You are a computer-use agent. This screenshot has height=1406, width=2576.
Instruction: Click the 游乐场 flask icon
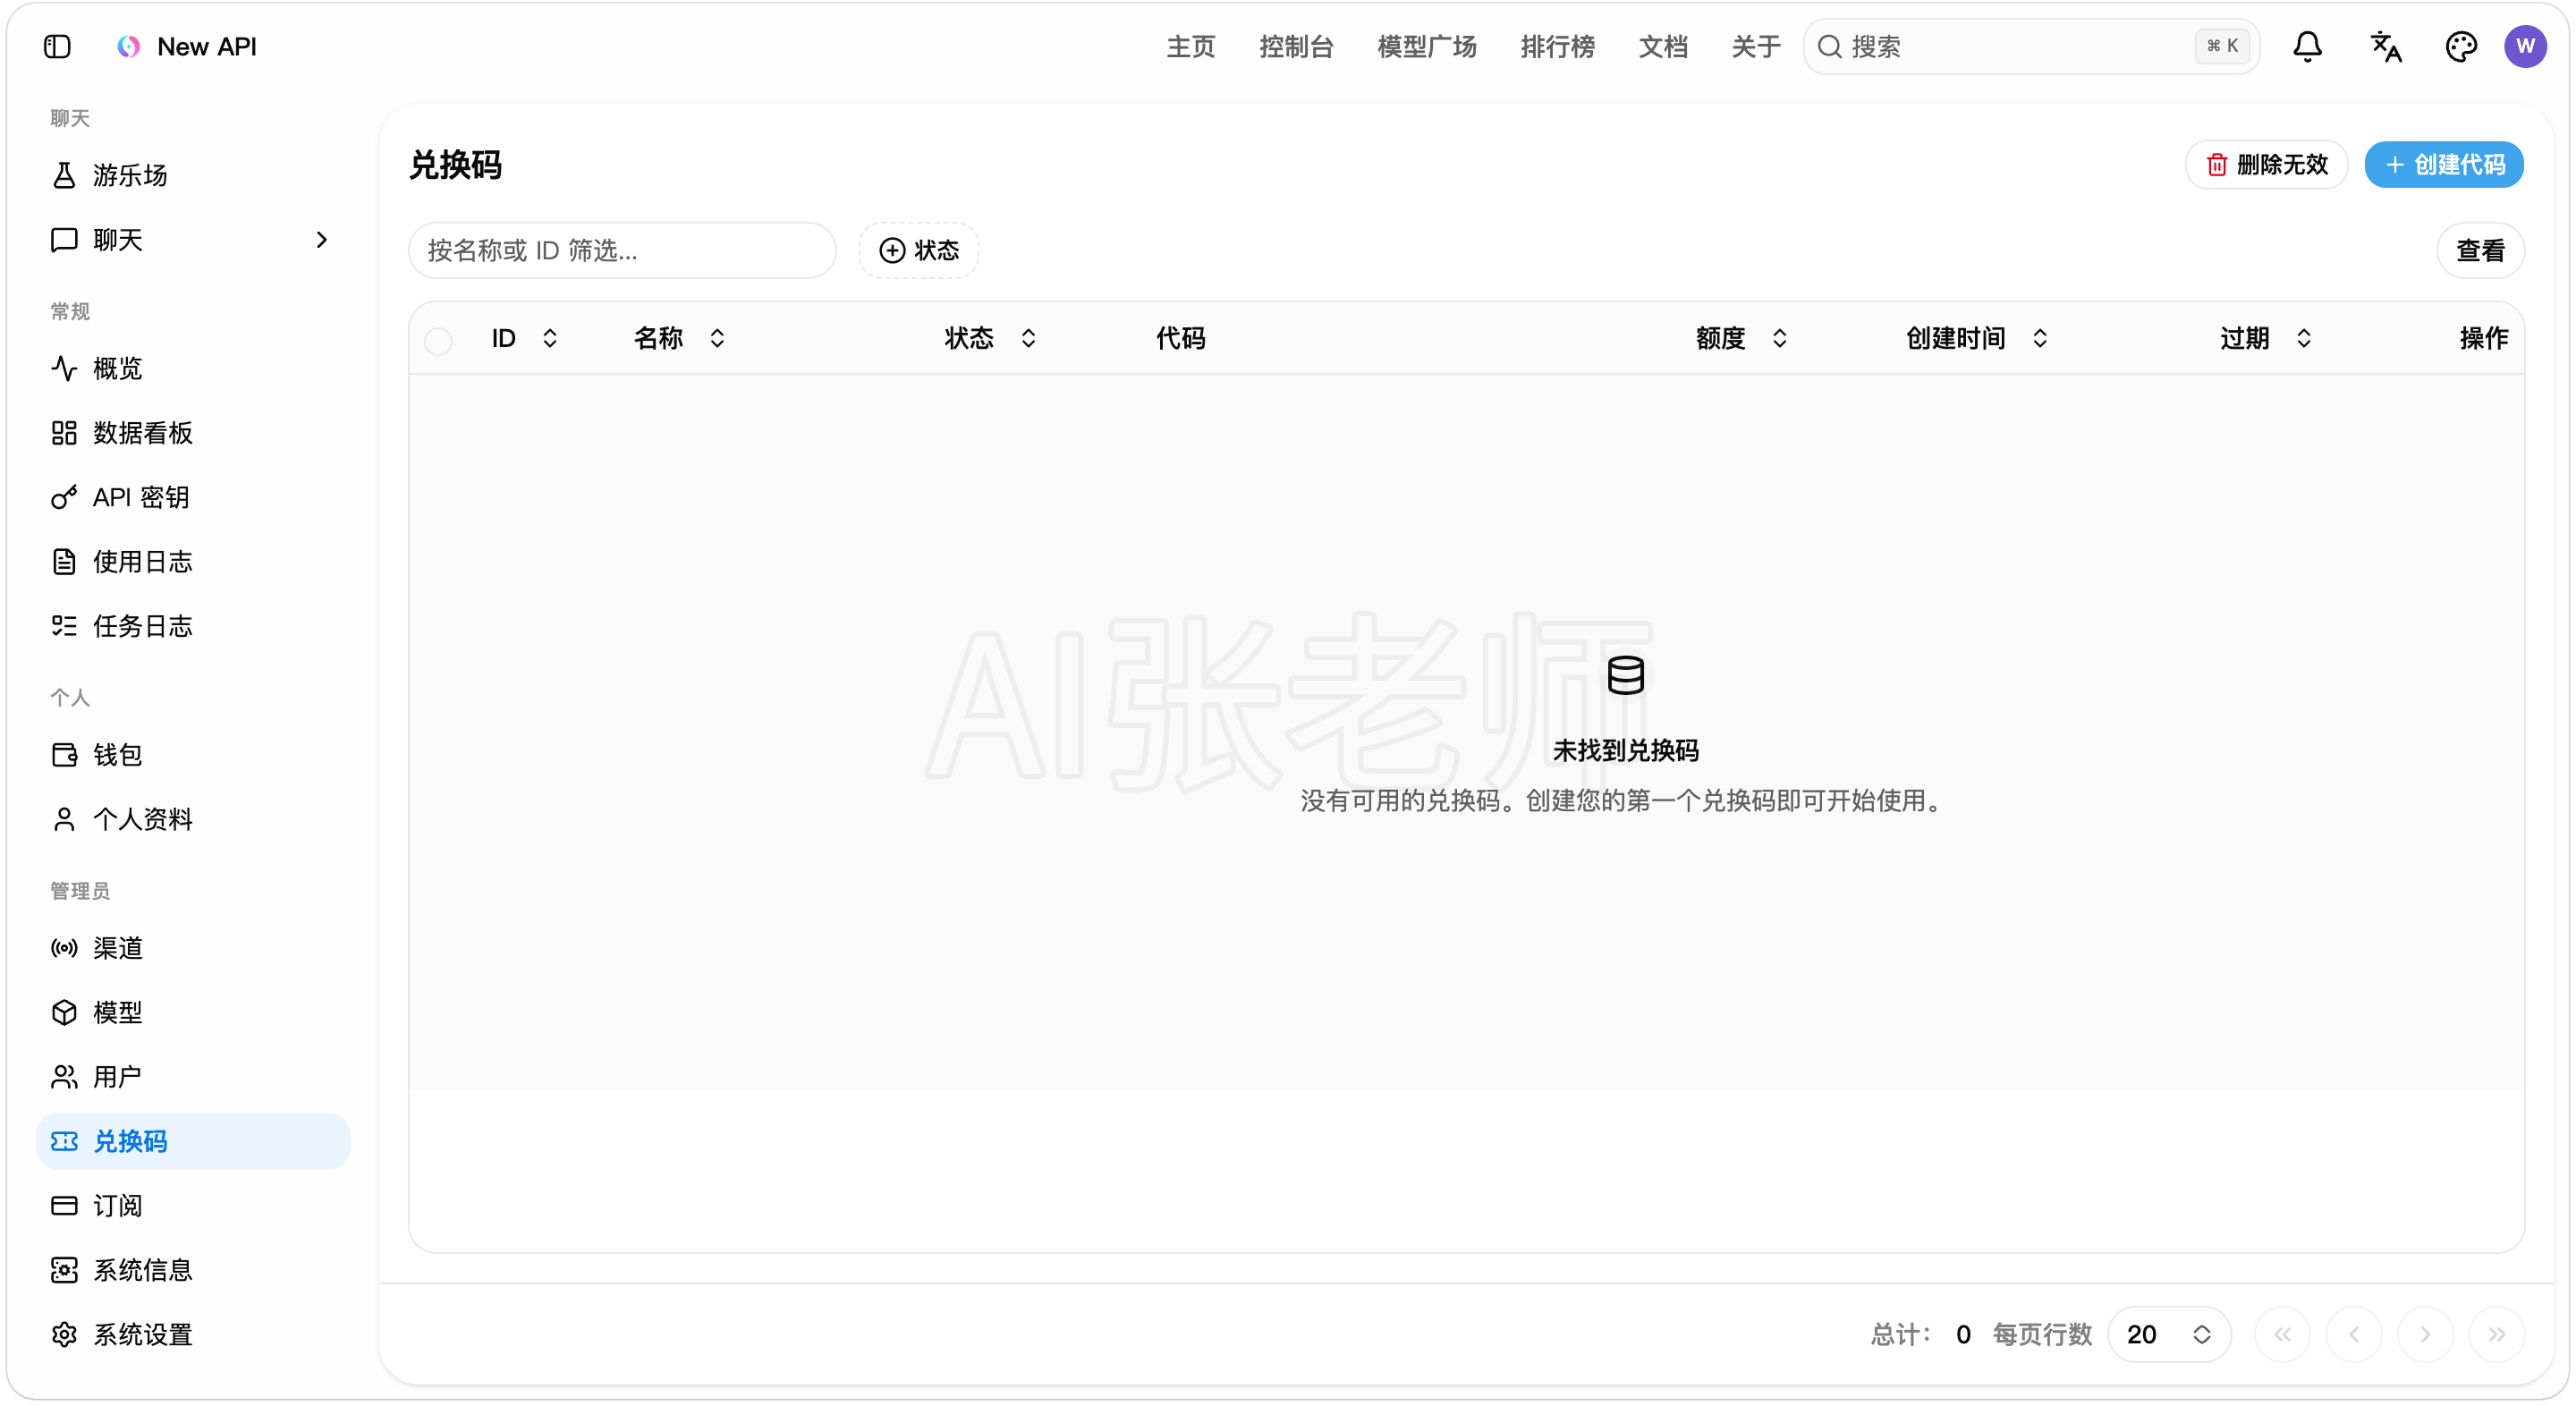pyautogui.click(x=64, y=175)
